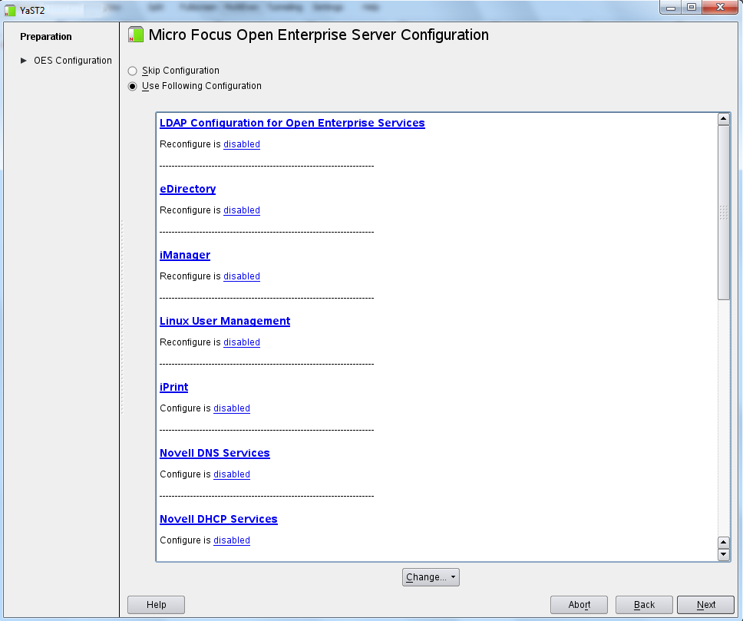This screenshot has width=743, height=621.
Task: Toggle disabled link under Novell DHCP Services
Action: point(232,540)
